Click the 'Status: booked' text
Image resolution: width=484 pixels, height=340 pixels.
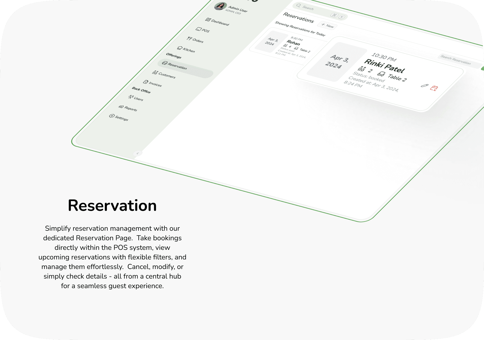369,77
